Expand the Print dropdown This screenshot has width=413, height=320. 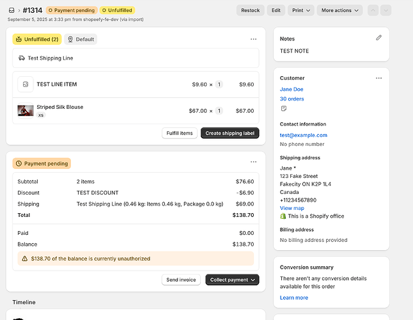pyautogui.click(x=301, y=10)
